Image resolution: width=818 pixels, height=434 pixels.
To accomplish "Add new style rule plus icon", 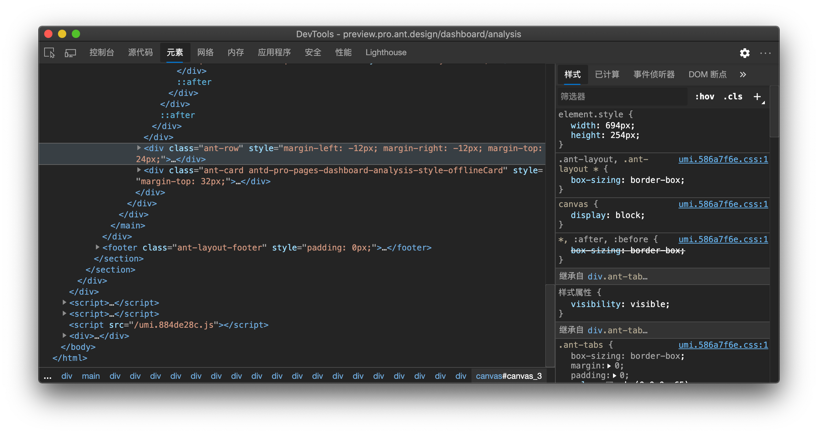I will point(757,97).
